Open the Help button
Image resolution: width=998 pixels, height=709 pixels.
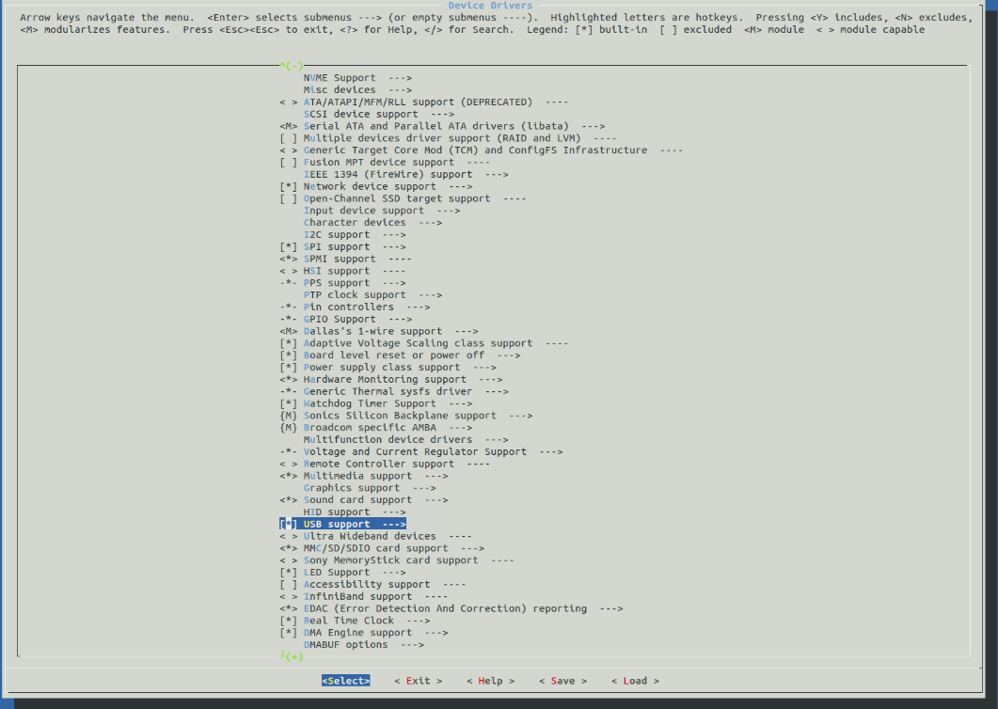490,681
